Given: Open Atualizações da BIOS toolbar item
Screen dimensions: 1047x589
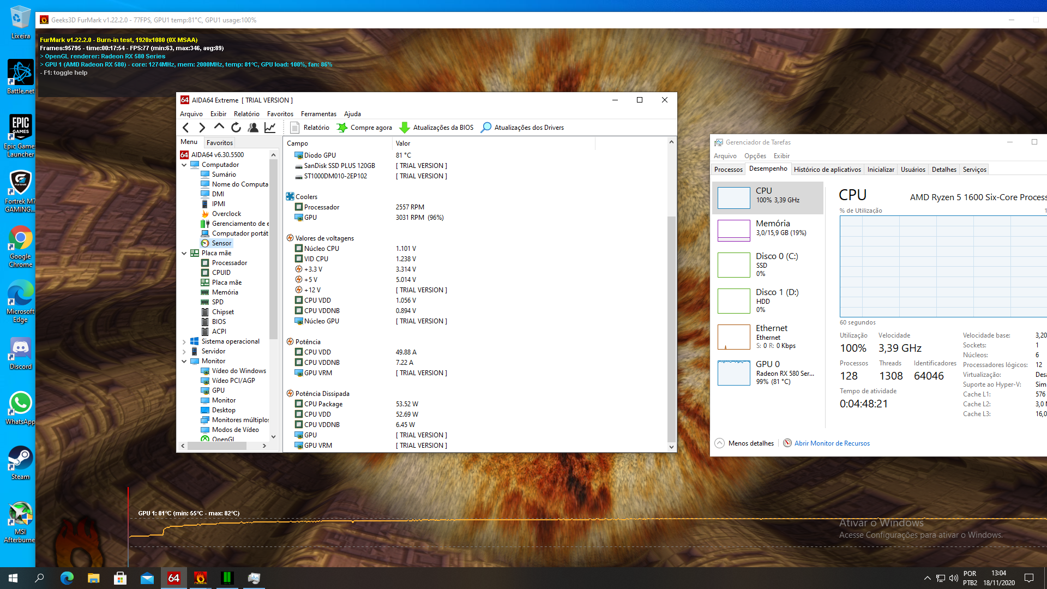Looking at the screenshot, I should pyautogui.click(x=436, y=128).
